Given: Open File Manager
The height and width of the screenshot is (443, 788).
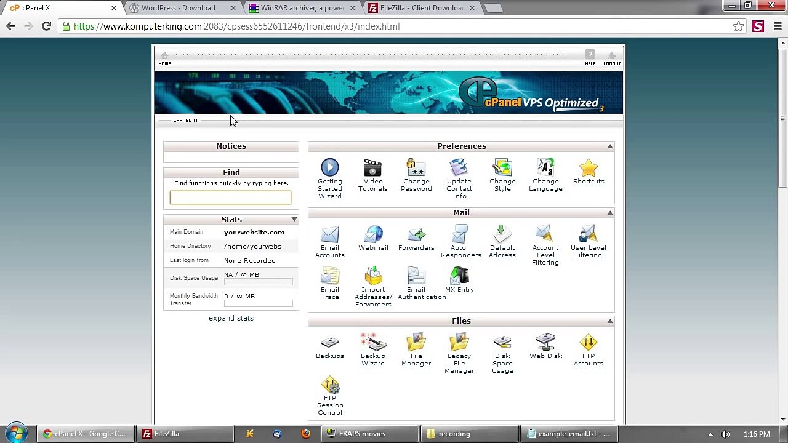Looking at the screenshot, I should click(x=416, y=350).
